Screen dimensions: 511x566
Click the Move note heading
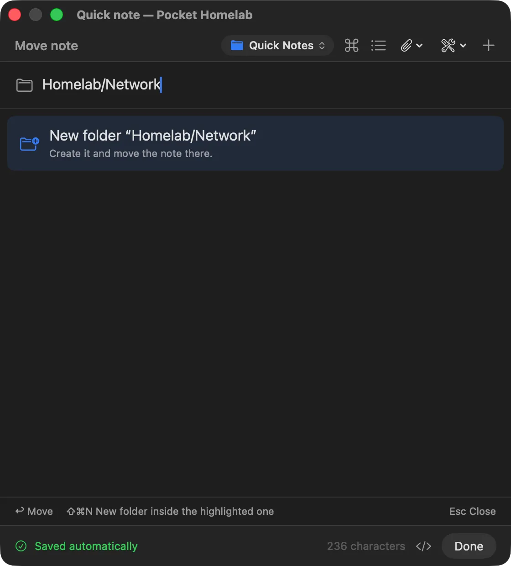coord(47,46)
